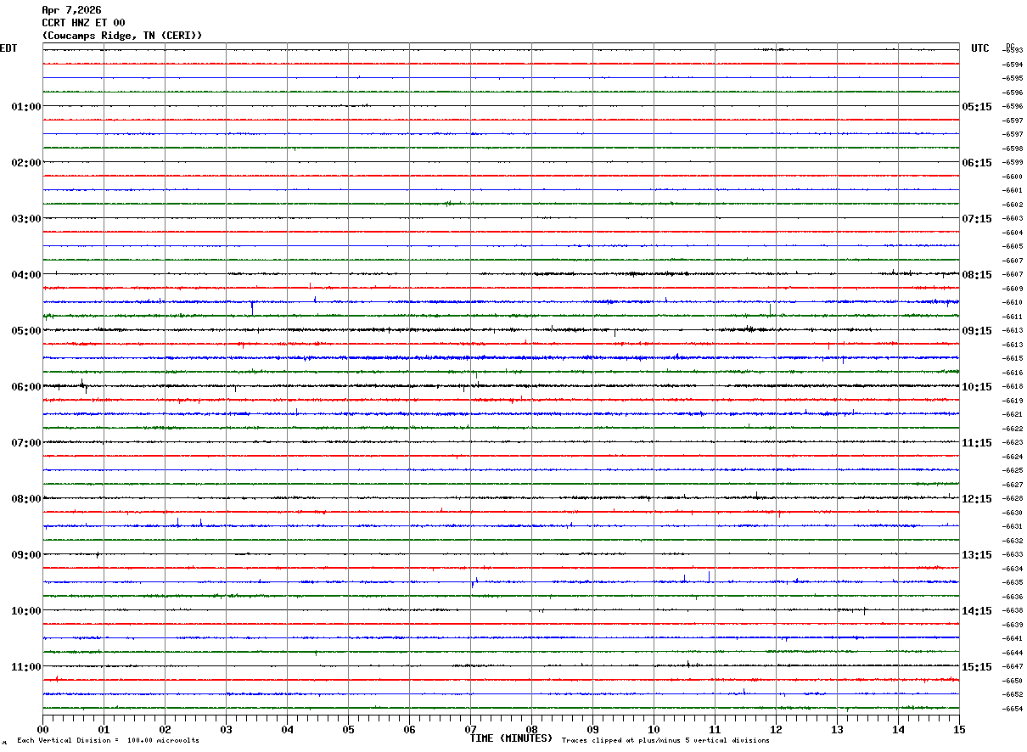Select the "08:00" EDT time label

(x=26, y=499)
